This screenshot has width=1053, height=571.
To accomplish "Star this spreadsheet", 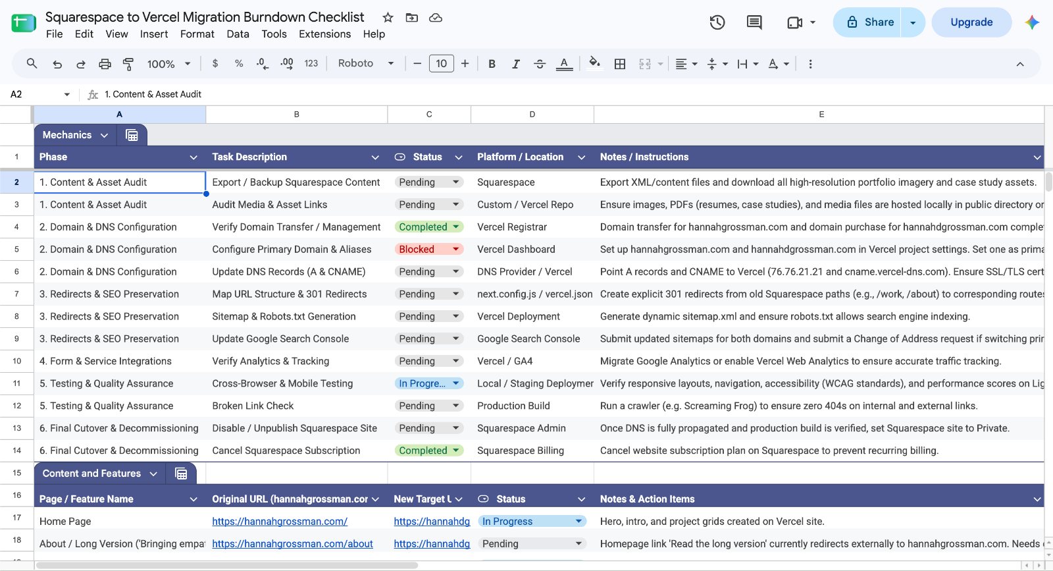I will [x=388, y=18].
